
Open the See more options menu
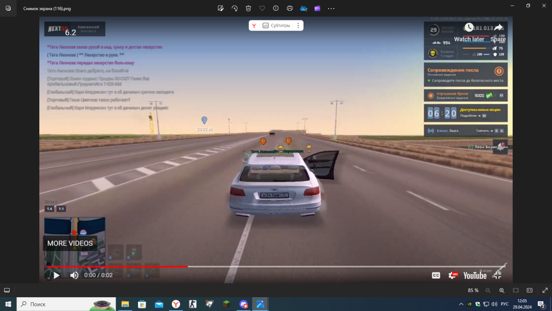331,9
